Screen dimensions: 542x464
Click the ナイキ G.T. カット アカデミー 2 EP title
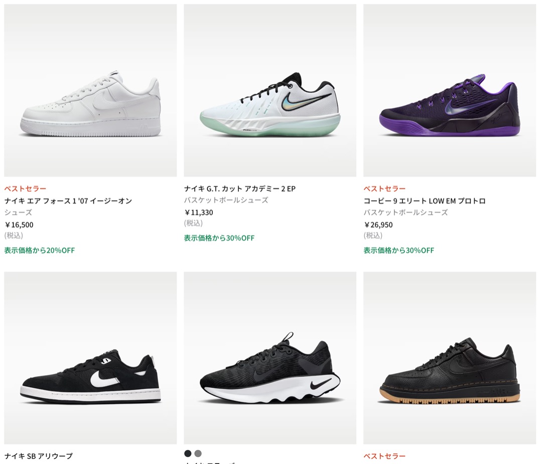tap(240, 189)
